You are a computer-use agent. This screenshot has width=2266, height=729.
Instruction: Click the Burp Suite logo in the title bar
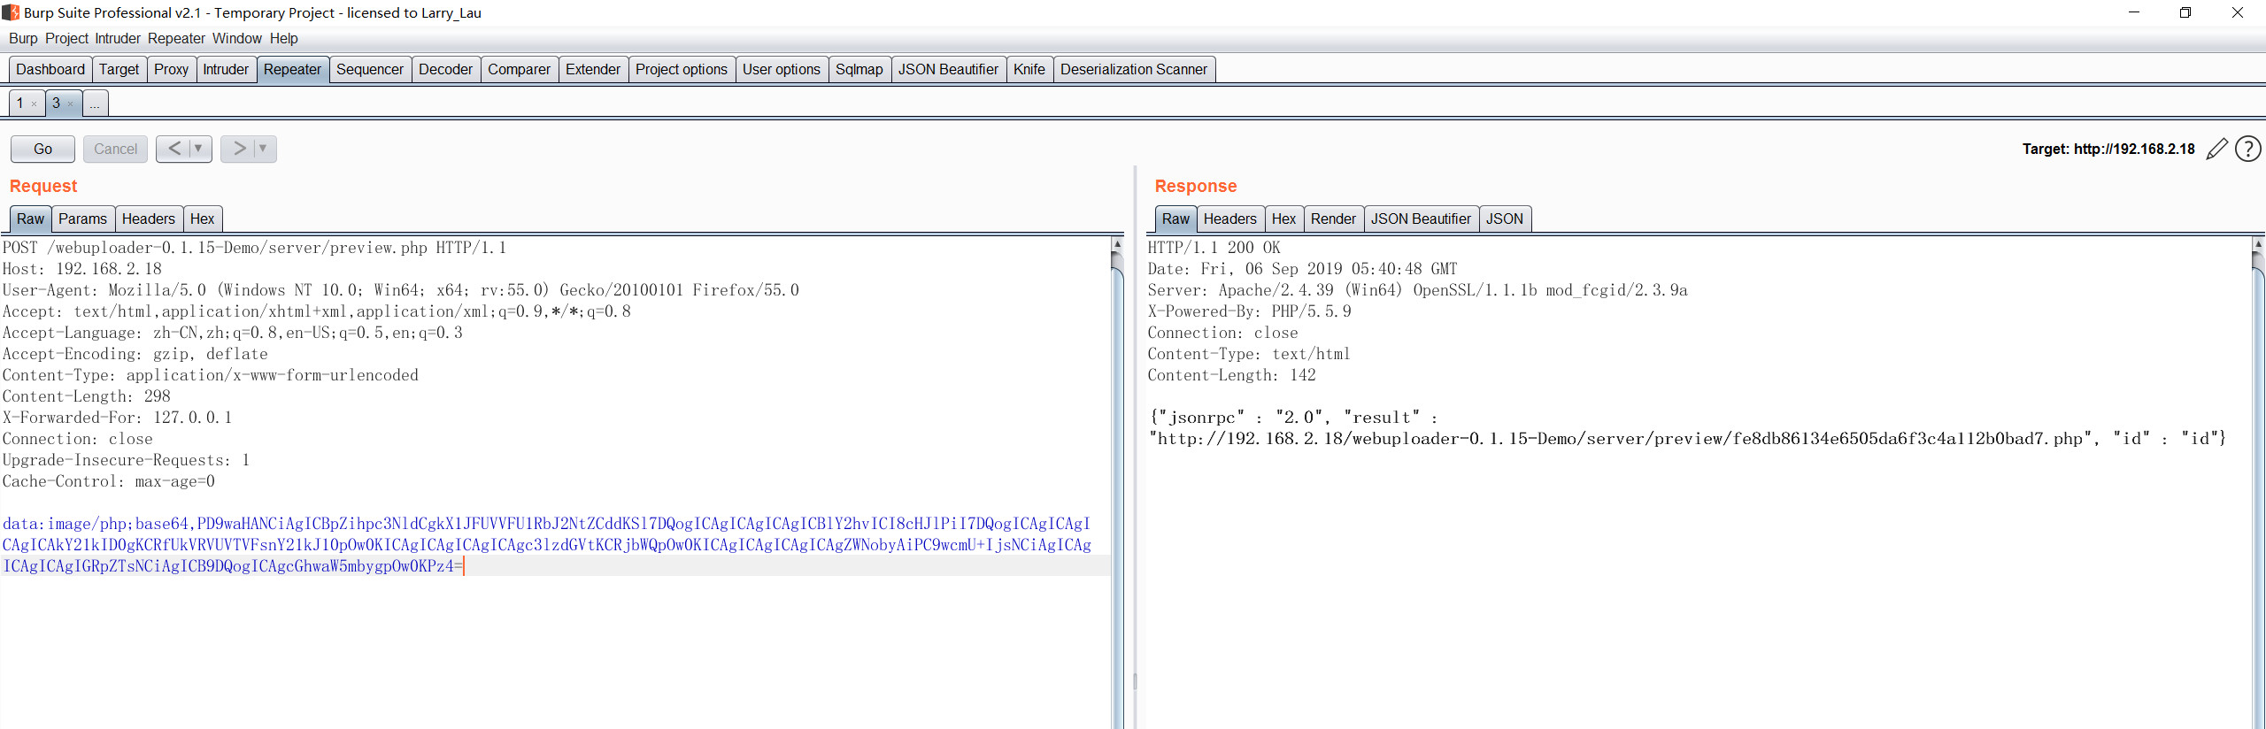(x=11, y=12)
